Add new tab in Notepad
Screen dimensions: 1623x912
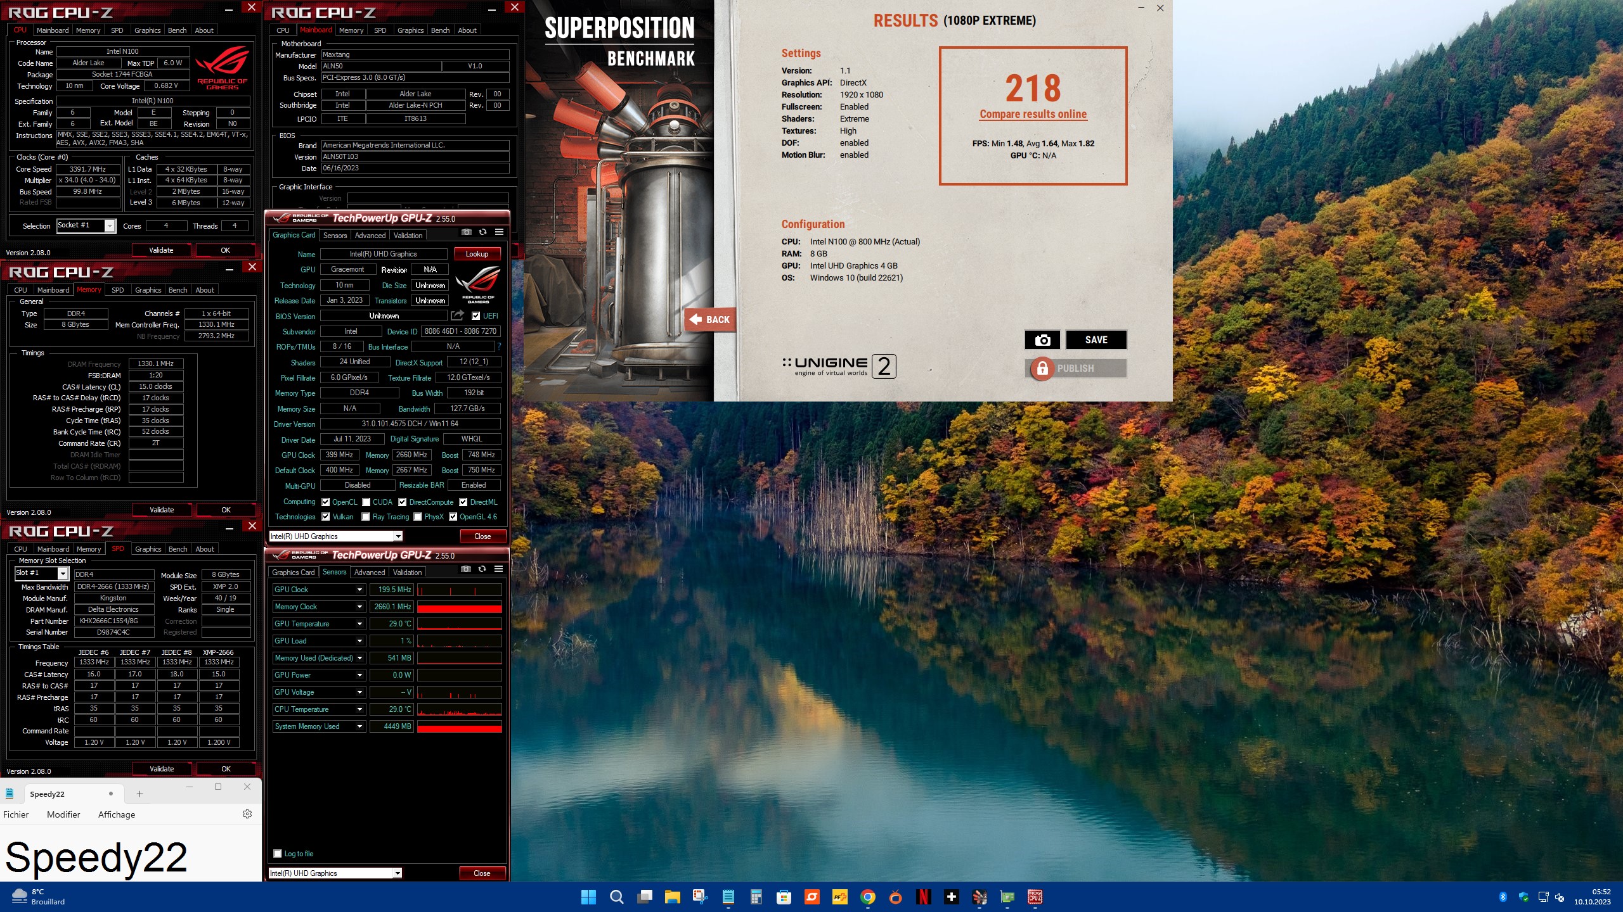click(139, 794)
